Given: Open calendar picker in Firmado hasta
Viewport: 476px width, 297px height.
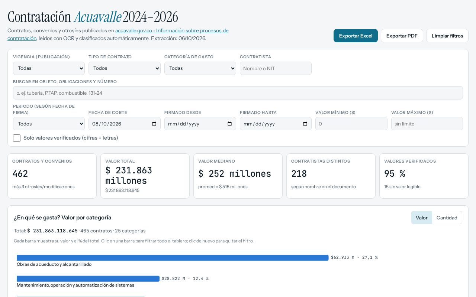Looking at the screenshot, I should point(305,124).
